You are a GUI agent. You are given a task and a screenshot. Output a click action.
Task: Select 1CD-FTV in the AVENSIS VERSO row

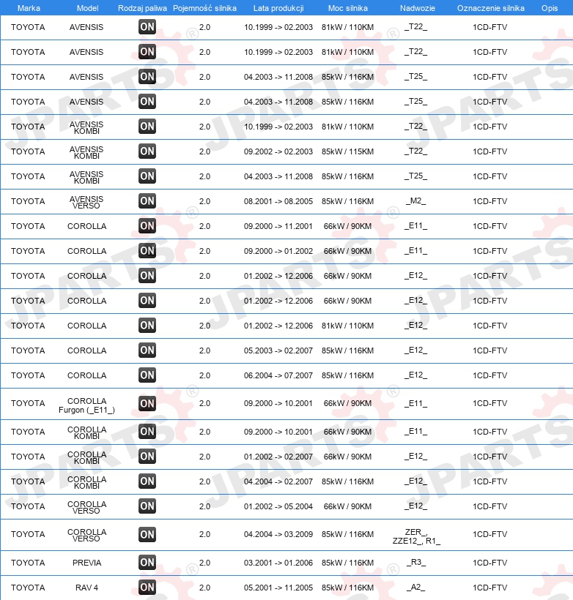coord(489,201)
